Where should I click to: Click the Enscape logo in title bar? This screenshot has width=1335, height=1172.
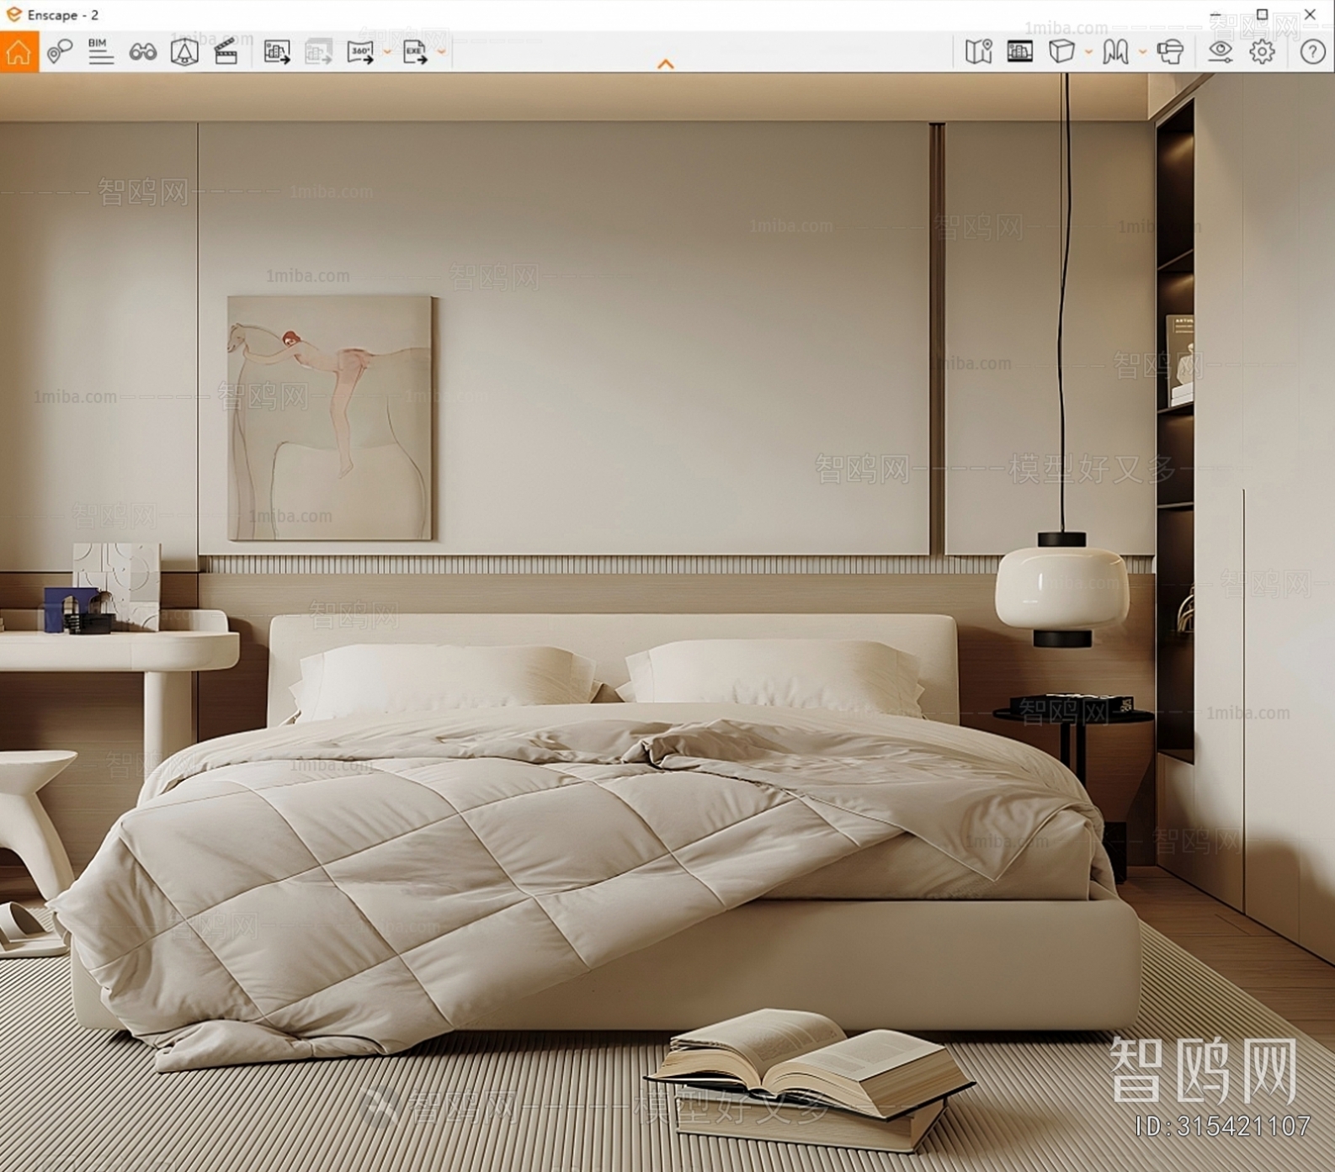click(x=13, y=14)
